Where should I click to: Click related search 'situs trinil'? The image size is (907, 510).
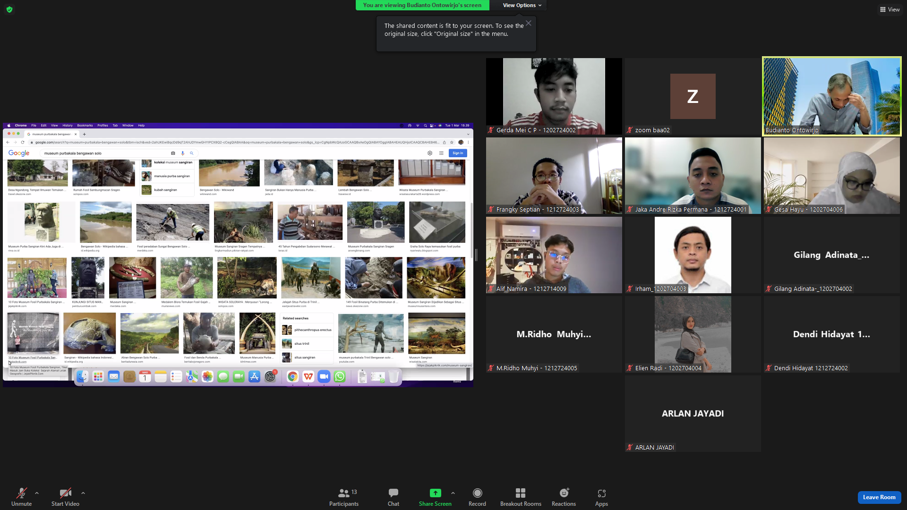click(x=308, y=344)
